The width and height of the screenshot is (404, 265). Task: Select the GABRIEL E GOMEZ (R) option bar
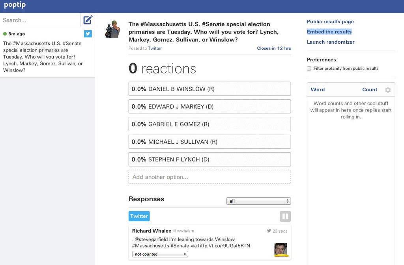pyautogui.click(x=210, y=124)
